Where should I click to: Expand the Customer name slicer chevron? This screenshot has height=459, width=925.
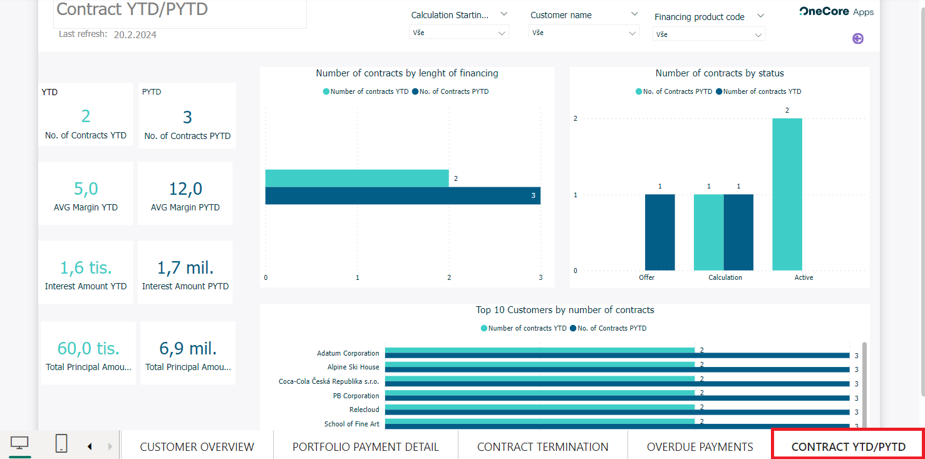point(634,14)
